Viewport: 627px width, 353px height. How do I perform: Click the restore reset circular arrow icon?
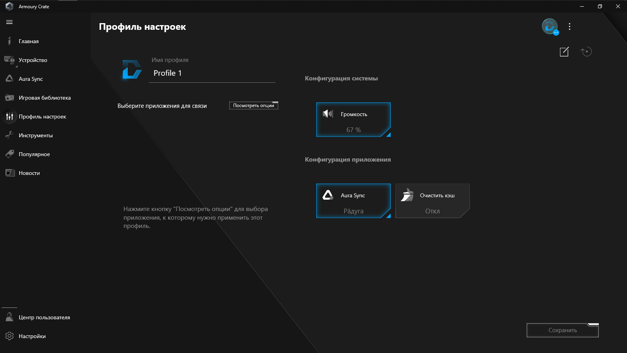586,51
